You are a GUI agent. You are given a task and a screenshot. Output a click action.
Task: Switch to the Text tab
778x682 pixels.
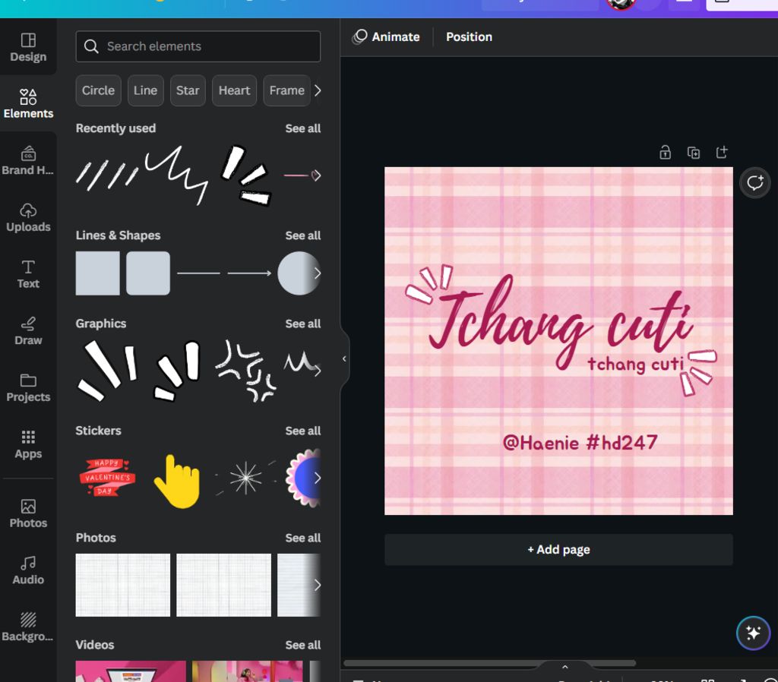(x=28, y=273)
